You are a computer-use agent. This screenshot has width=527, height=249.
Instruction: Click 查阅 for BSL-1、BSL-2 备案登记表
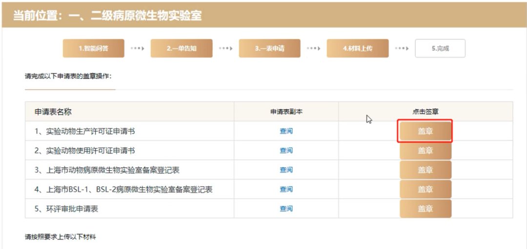pos(286,190)
